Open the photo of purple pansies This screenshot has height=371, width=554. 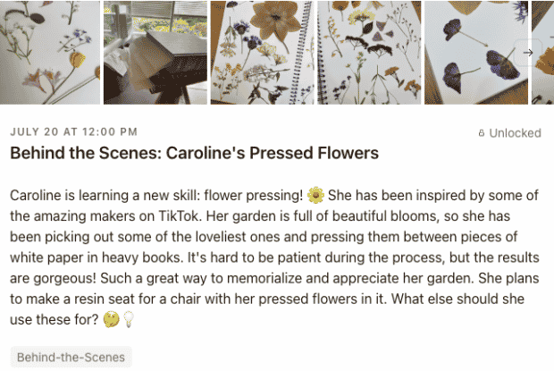[x=476, y=53]
